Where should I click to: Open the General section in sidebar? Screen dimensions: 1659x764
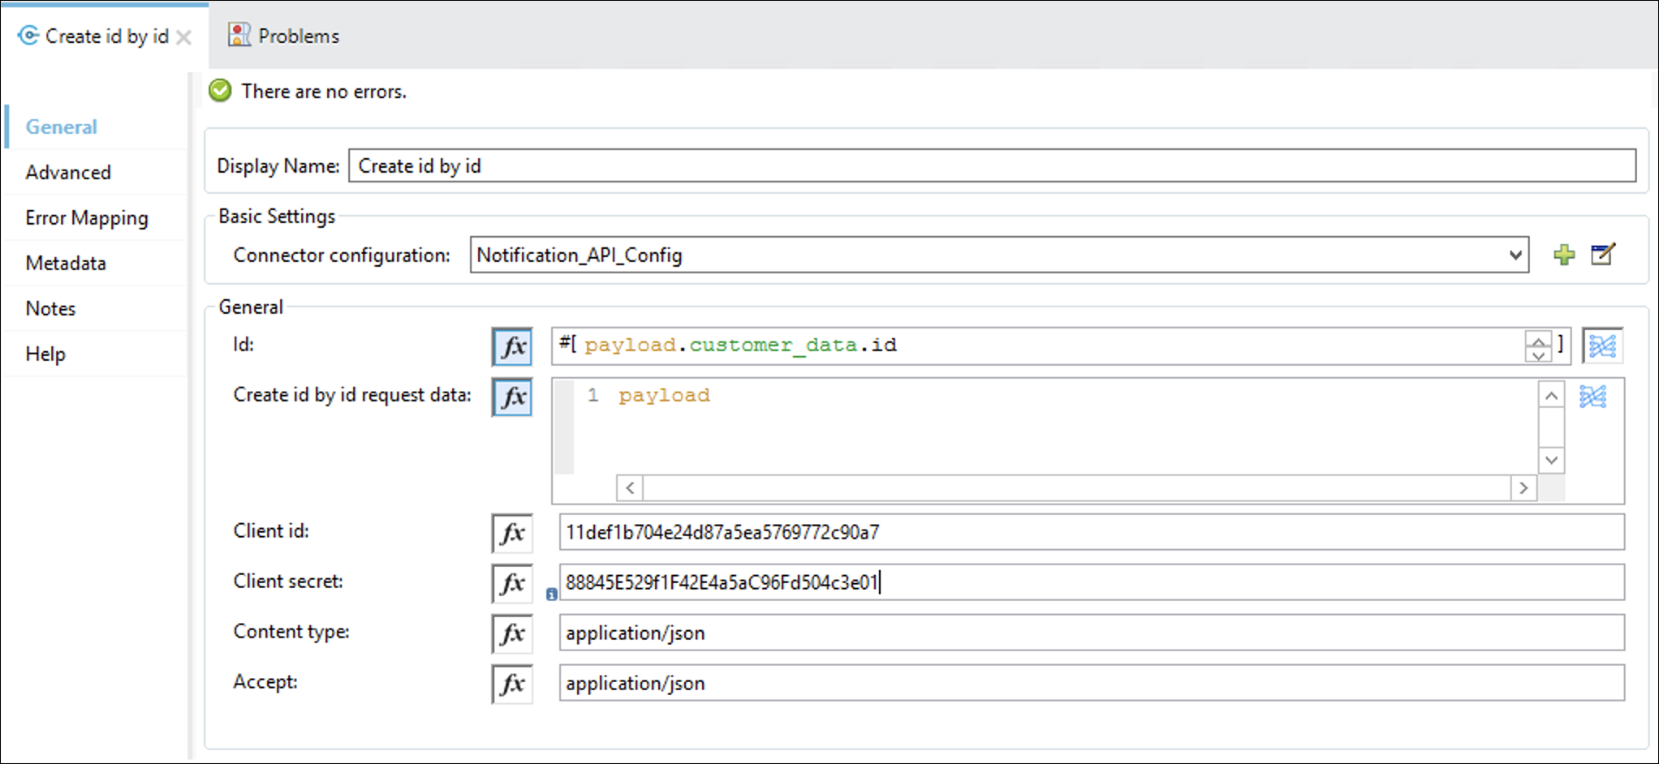62,127
